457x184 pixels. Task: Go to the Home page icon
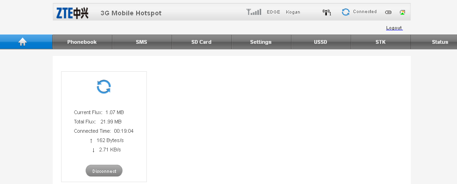(x=22, y=42)
